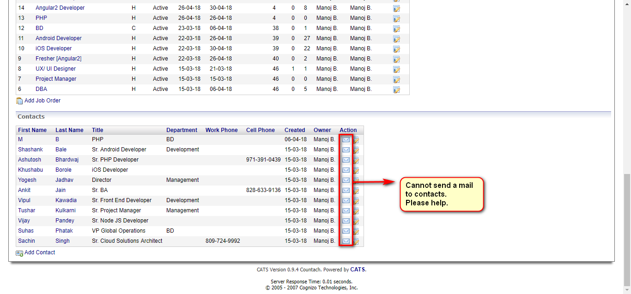Viewport: 631px width, 294px height.
Task: Click the vertical scrollbar thumb
Action: (x=627, y=231)
